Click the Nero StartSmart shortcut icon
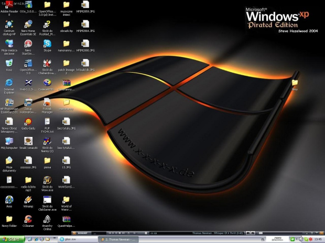 28,48
